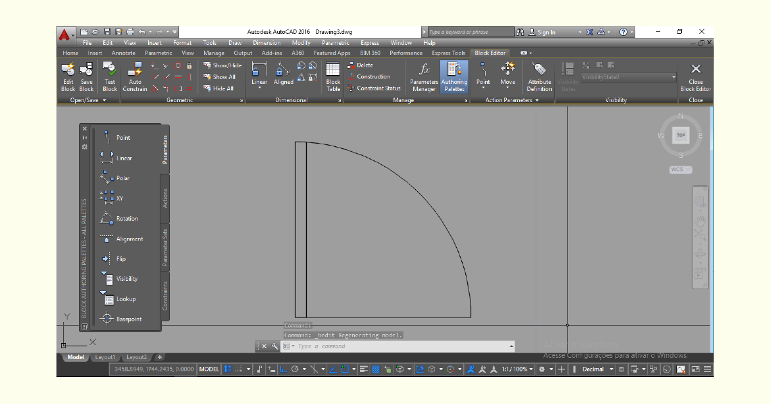Click the TOP face of the ViewCube

click(x=681, y=135)
